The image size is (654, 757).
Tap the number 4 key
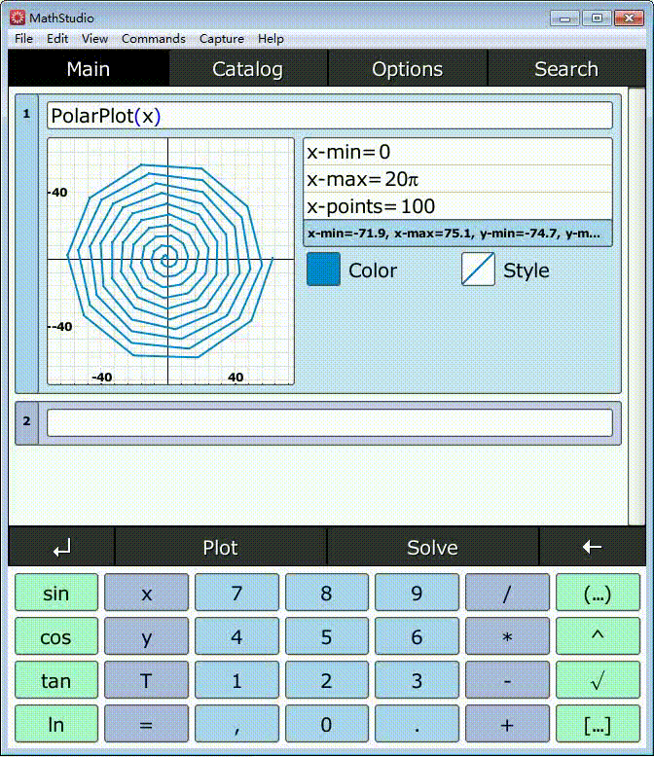click(236, 636)
